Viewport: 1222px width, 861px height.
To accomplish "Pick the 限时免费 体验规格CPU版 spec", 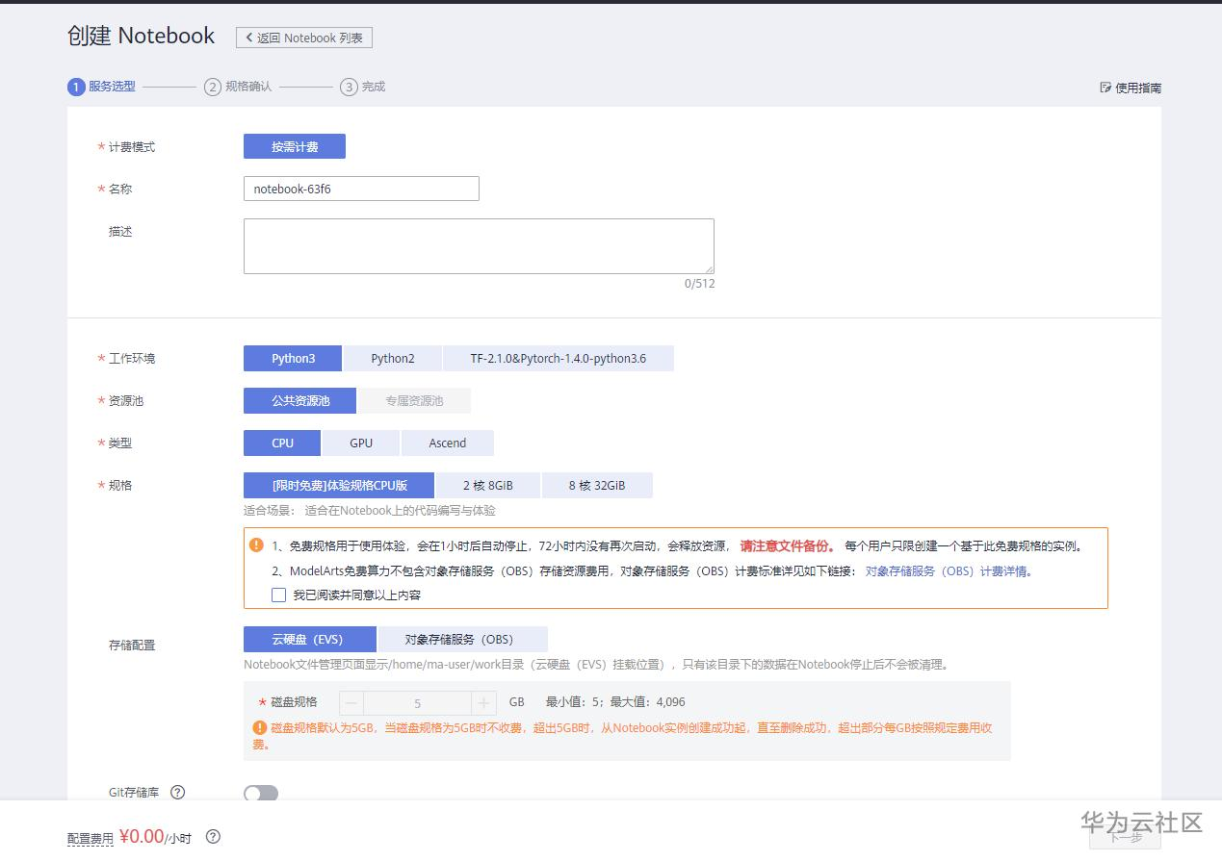I will (x=339, y=485).
